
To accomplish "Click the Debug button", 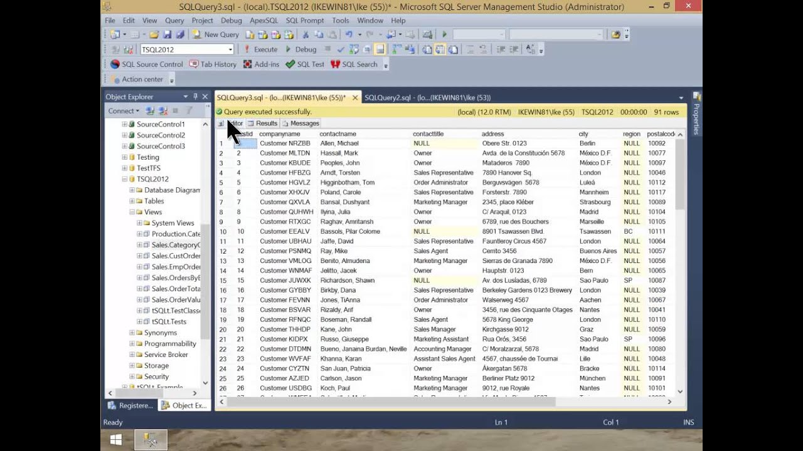I will pos(300,49).
